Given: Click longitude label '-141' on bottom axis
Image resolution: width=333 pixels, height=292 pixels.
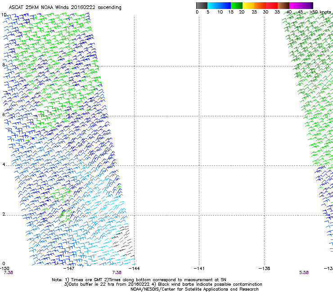Looking at the screenshot, I should (x=199, y=269).
